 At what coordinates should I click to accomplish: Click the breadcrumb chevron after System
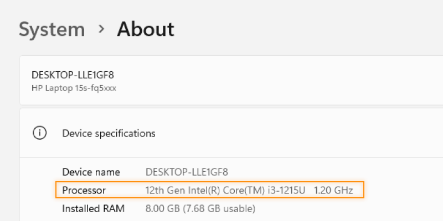click(x=101, y=29)
